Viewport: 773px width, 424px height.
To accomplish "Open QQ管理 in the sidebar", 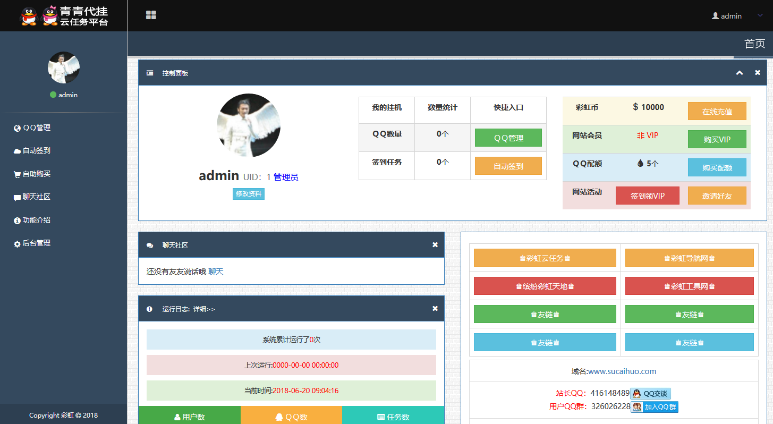I will (x=36, y=128).
